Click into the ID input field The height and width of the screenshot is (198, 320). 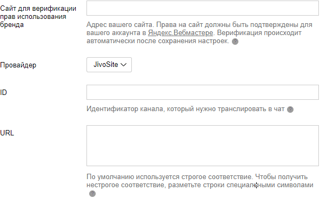click(203, 92)
